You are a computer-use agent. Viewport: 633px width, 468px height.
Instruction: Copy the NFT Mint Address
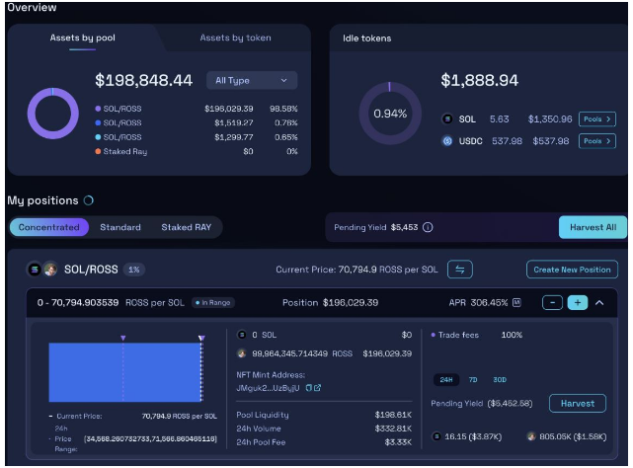(307, 388)
